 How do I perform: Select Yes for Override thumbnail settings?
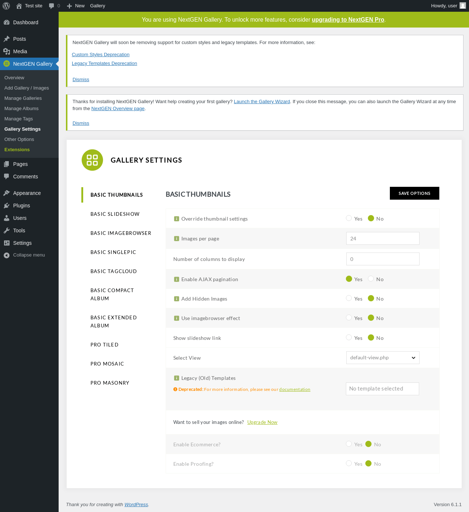click(x=349, y=218)
